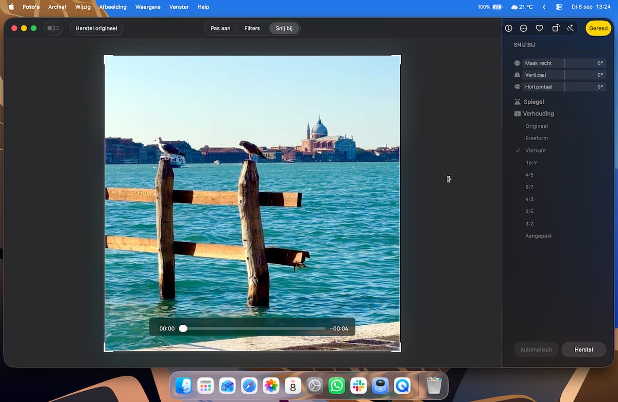Open the photo info panel icon
This screenshot has width=618, height=402.
508,28
